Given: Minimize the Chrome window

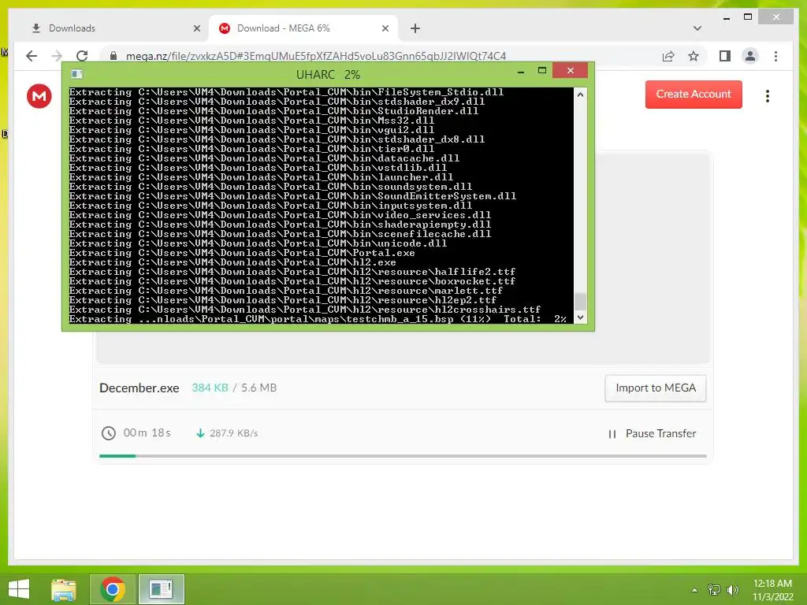Looking at the screenshot, I should [x=726, y=17].
